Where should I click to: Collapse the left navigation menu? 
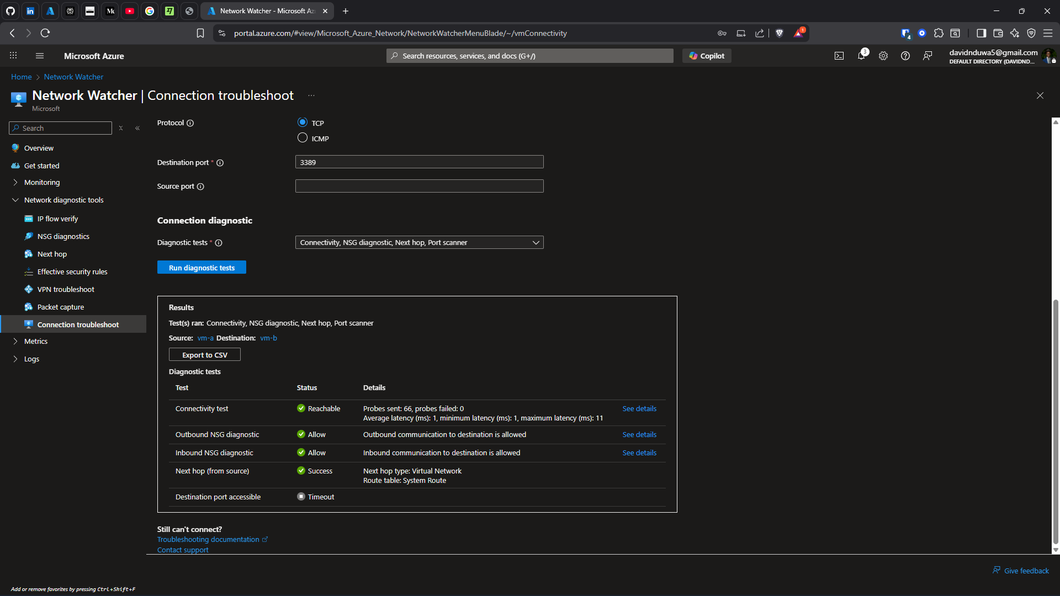(137, 128)
